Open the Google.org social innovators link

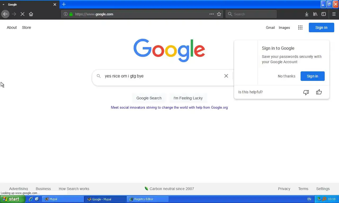click(x=169, y=107)
